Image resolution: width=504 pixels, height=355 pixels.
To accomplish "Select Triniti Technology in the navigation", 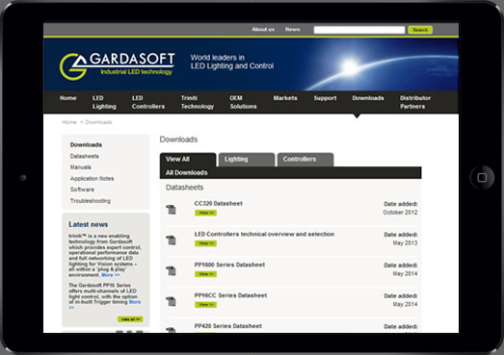I will pos(197,102).
